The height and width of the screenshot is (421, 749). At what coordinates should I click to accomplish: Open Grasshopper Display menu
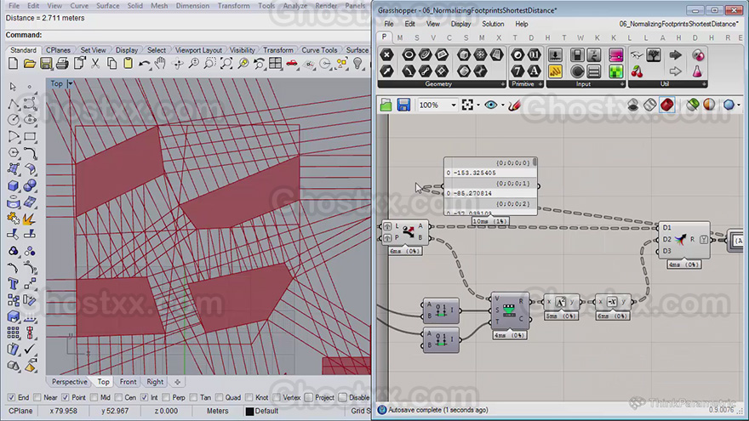(460, 24)
